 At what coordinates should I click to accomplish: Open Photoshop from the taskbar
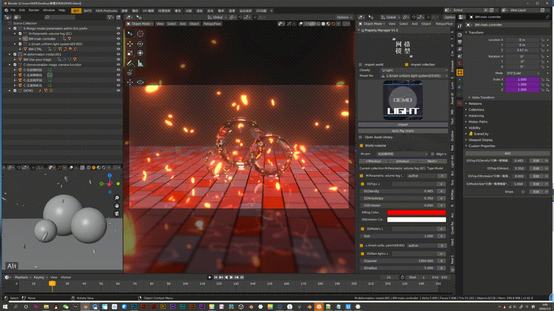pyautogui.click(x=134, y=307)
